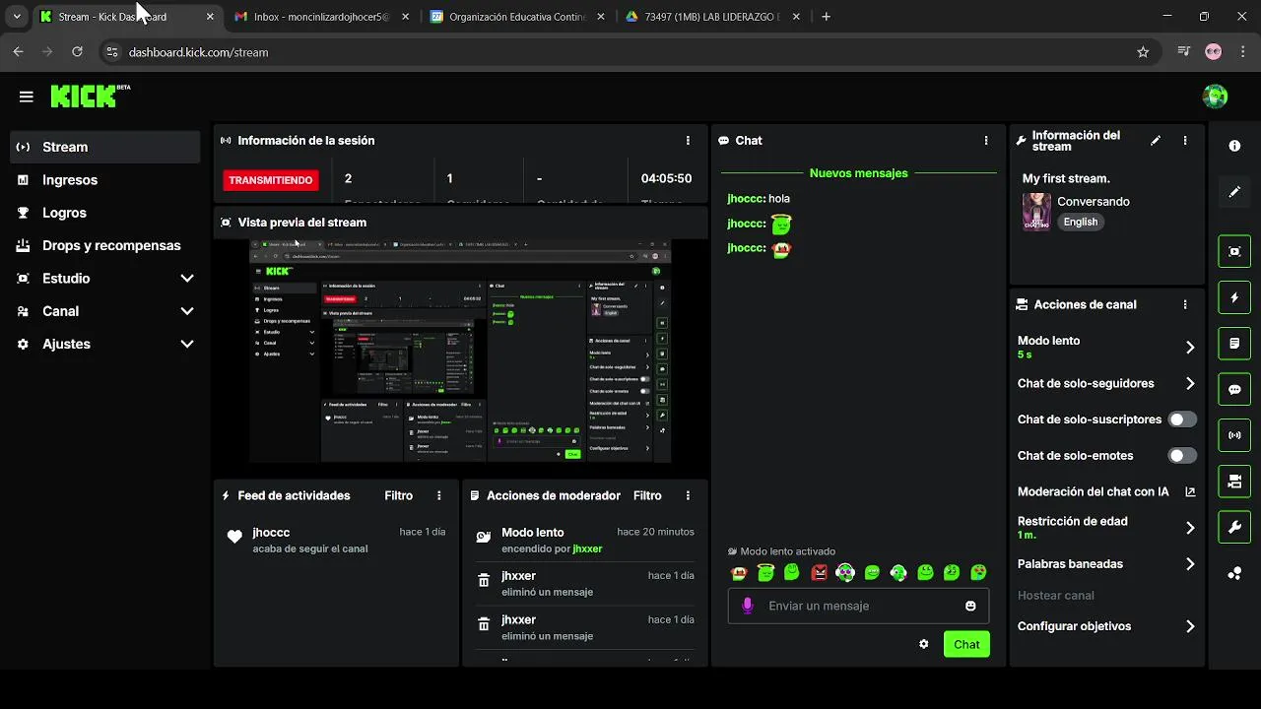Click the stream preview video
Image resolution: width=1261 pixels, height=709 pixels.
(x=460, y=351)
